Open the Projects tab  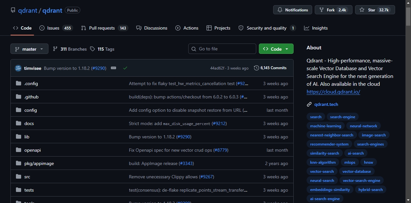point(219,28)
